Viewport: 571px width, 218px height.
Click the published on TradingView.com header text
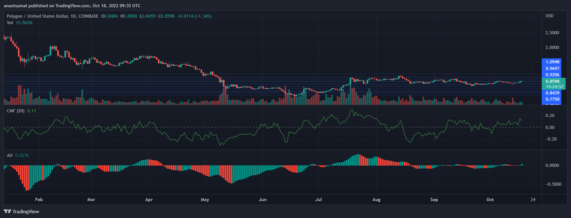[72, 6]
